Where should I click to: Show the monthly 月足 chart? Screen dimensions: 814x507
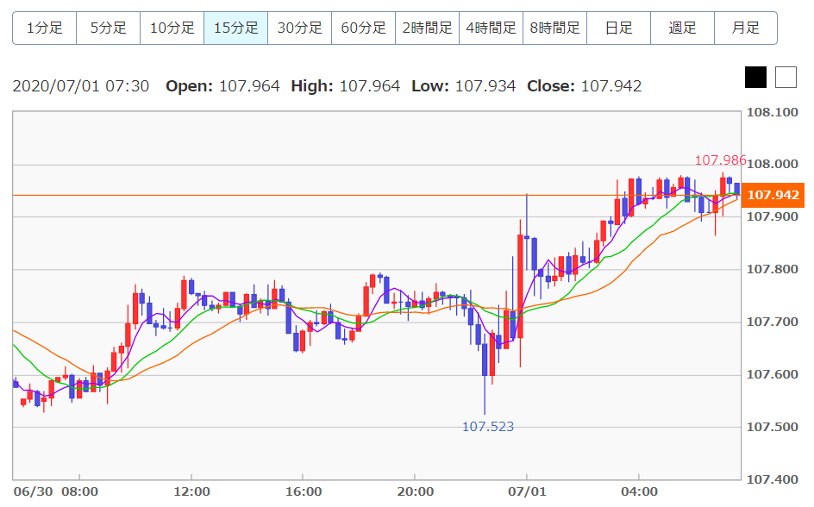point(746,28)
